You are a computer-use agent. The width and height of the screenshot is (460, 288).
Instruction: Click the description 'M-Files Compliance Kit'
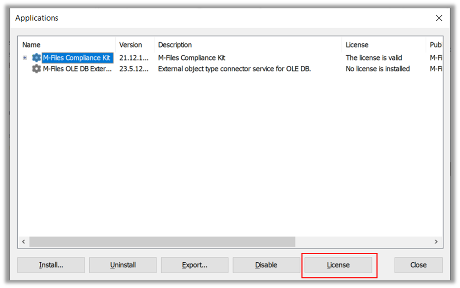point(192,58)
